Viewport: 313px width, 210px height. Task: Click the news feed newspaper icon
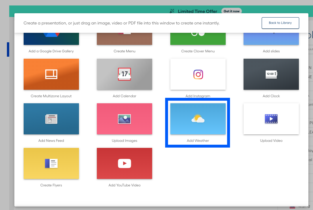tap(51, 119)
